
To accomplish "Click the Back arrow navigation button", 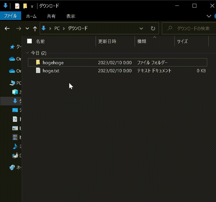I will point(7,28).
